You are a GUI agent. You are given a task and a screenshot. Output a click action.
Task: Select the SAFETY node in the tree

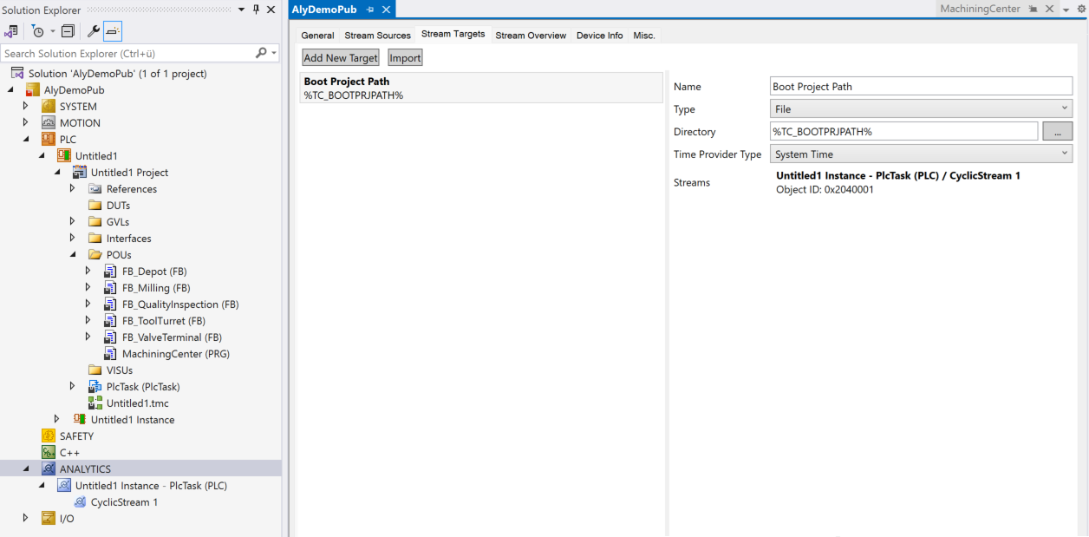click(x=76, y=436)
